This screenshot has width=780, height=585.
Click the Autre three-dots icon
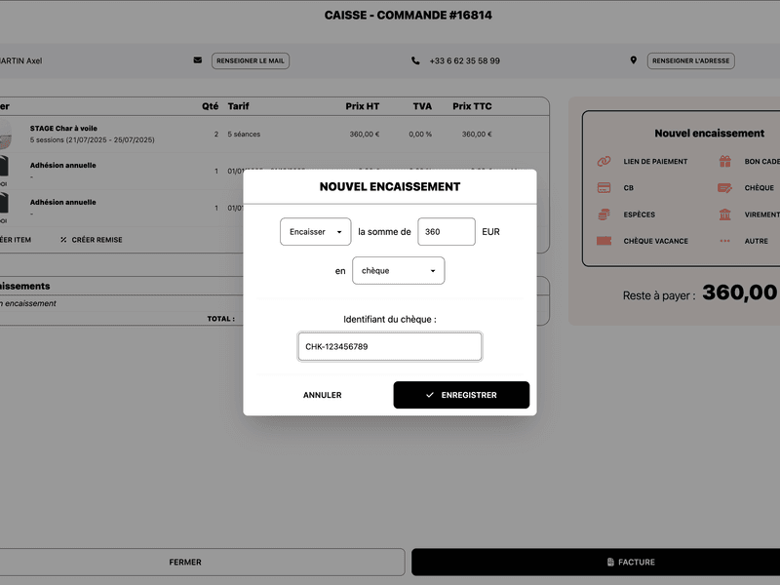[724, 241]
